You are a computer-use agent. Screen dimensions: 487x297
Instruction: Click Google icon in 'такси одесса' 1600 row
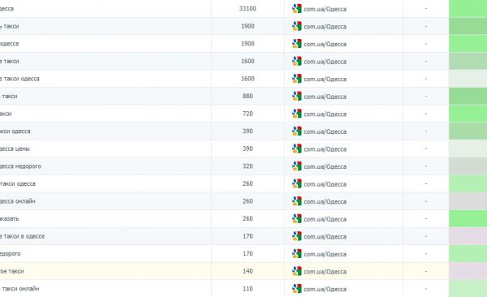point(297,79)
